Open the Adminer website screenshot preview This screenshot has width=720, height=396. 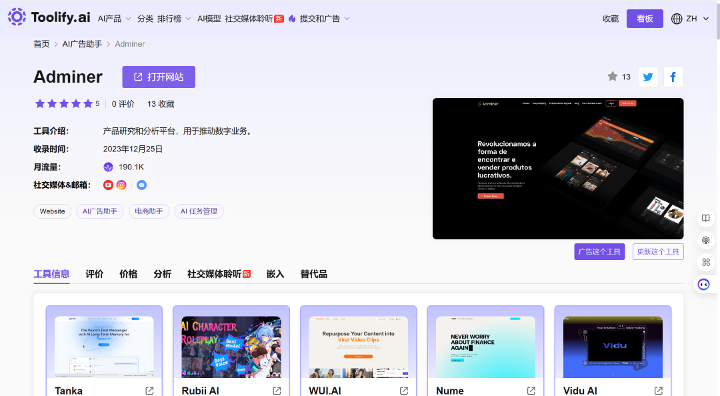pos(558,169)
